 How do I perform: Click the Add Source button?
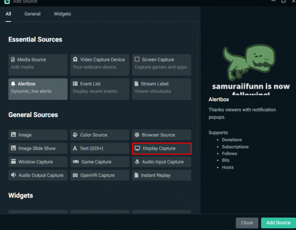click(278, 223)
